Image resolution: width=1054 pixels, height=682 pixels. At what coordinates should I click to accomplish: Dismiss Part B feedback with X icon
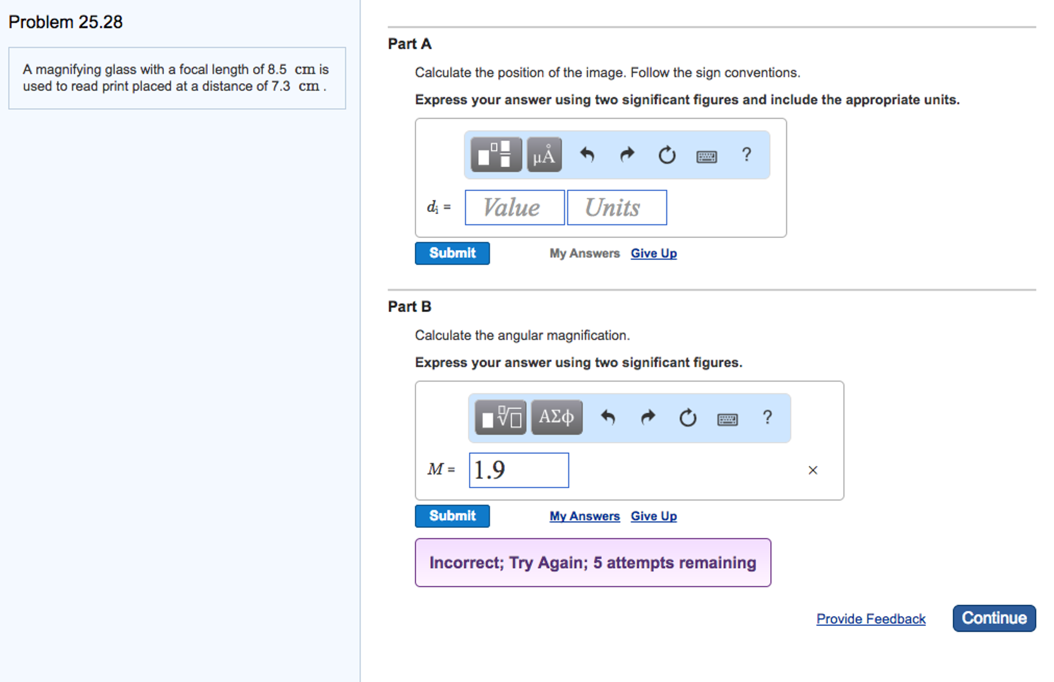click(x=813, y=470)
